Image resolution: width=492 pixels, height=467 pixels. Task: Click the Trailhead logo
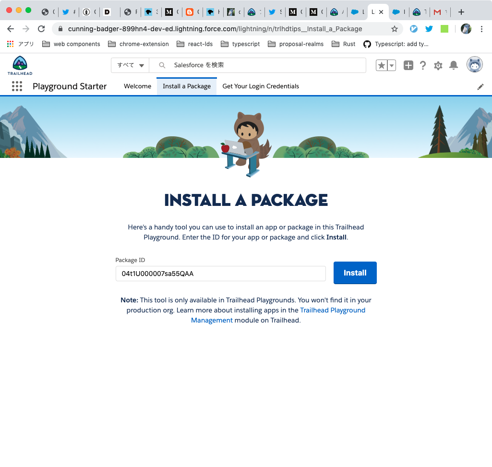point(20,65)
